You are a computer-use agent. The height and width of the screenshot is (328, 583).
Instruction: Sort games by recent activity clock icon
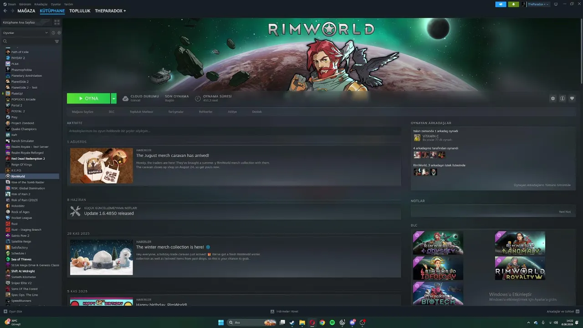[x=53, y=33]
